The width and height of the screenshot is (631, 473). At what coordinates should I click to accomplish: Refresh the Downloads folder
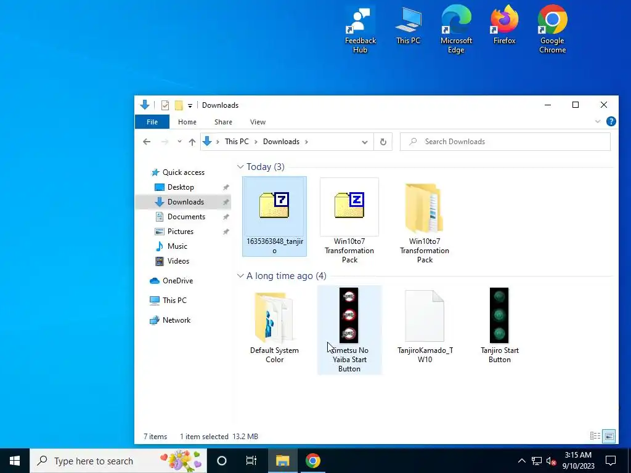(383, 142)
